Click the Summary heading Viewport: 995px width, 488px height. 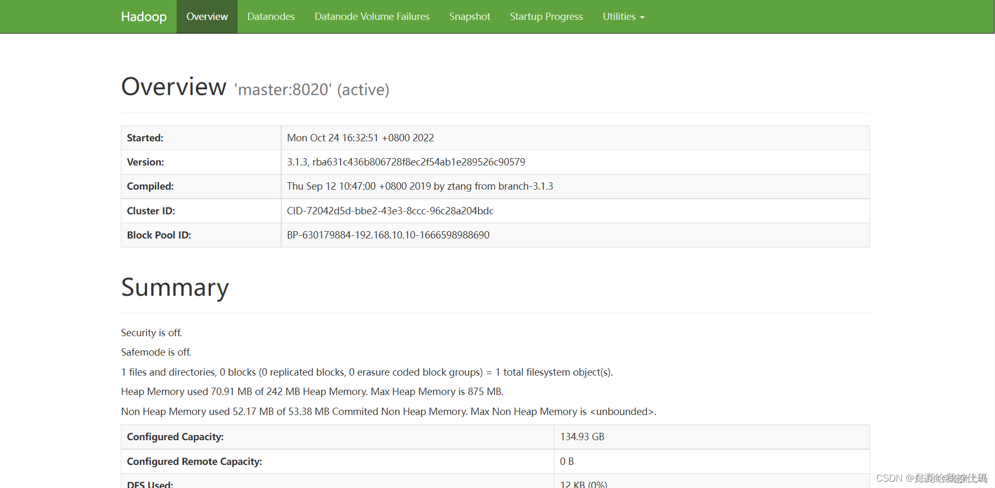[175, 287]
